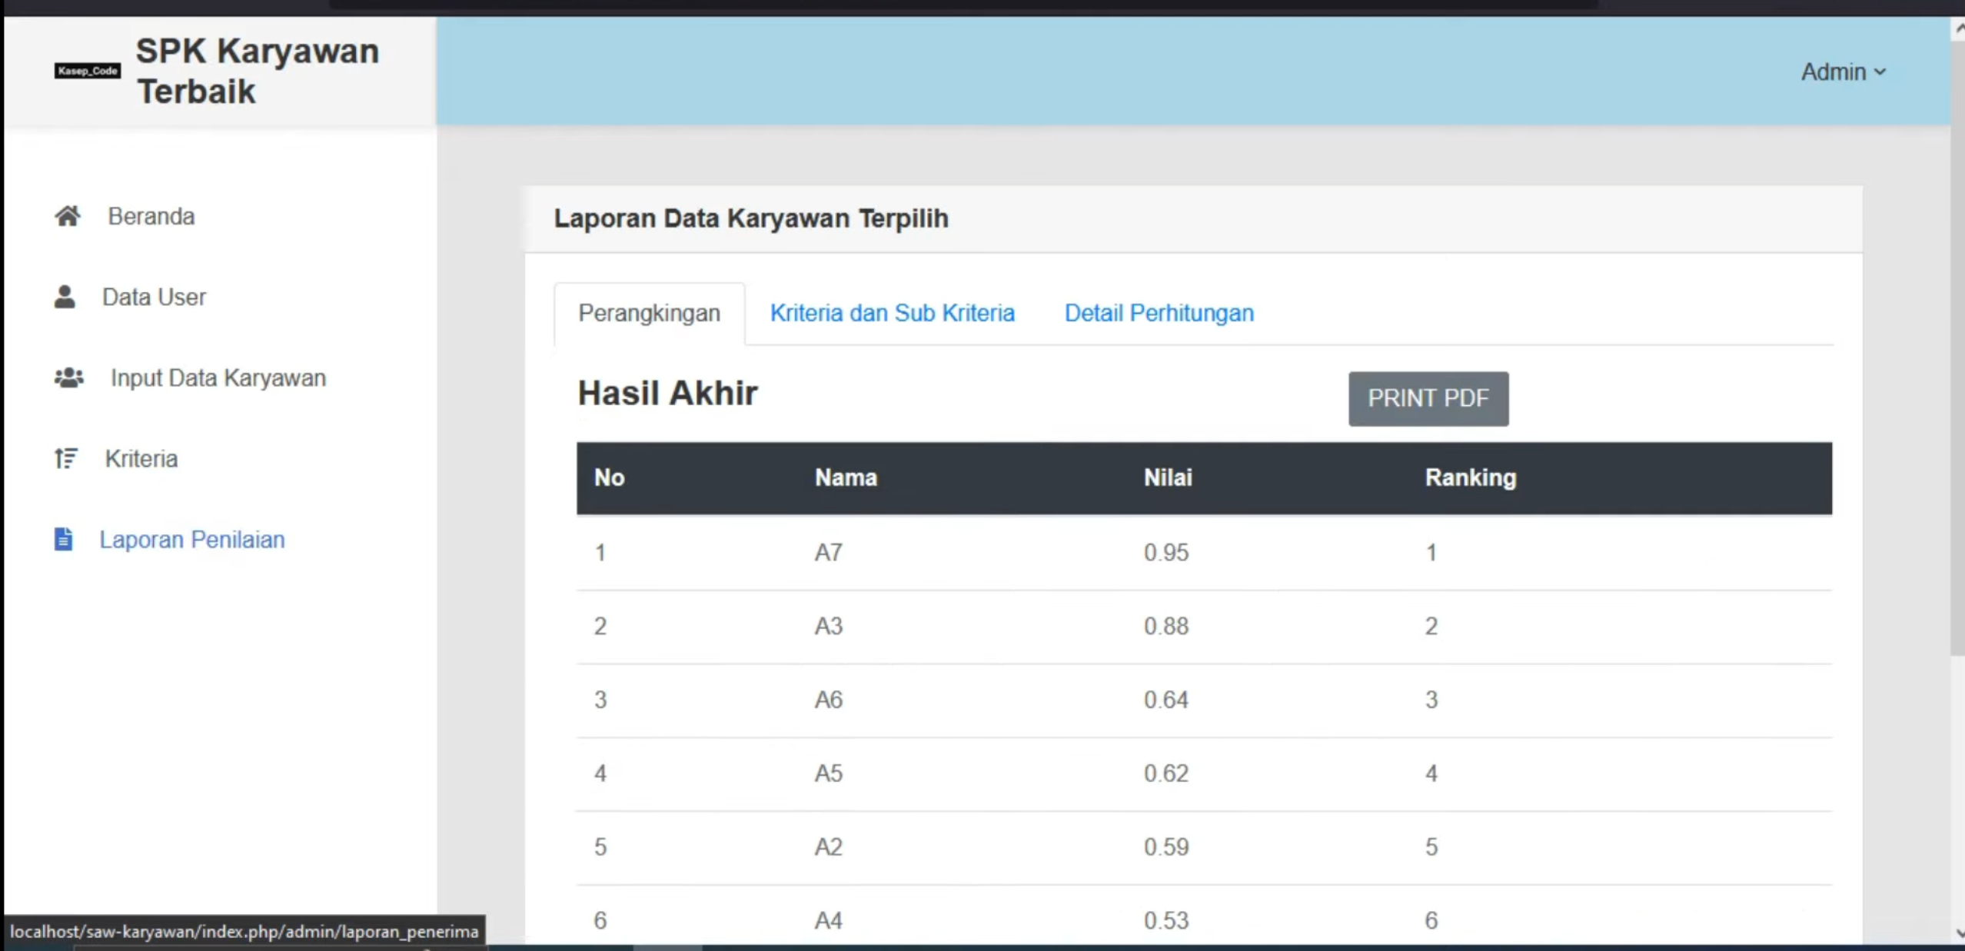Open the Admin dropdown menu

(x=1844, y=71)
